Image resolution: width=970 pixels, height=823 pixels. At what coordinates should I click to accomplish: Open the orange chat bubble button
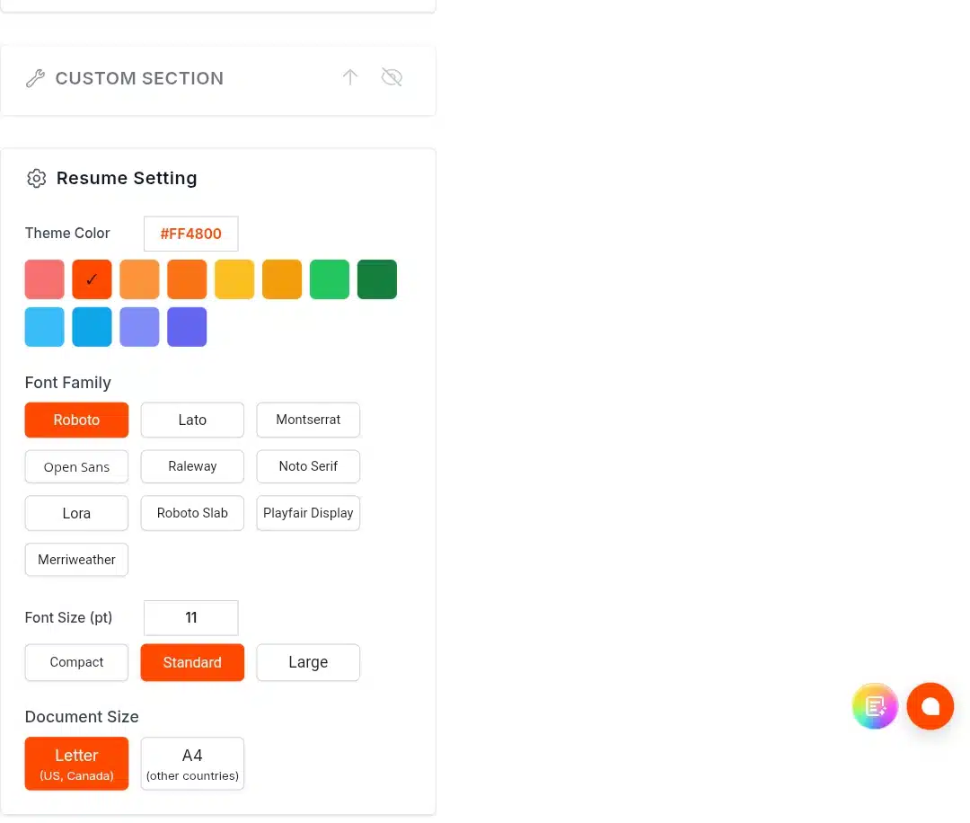pyautogui.click(x=930, y=706)
